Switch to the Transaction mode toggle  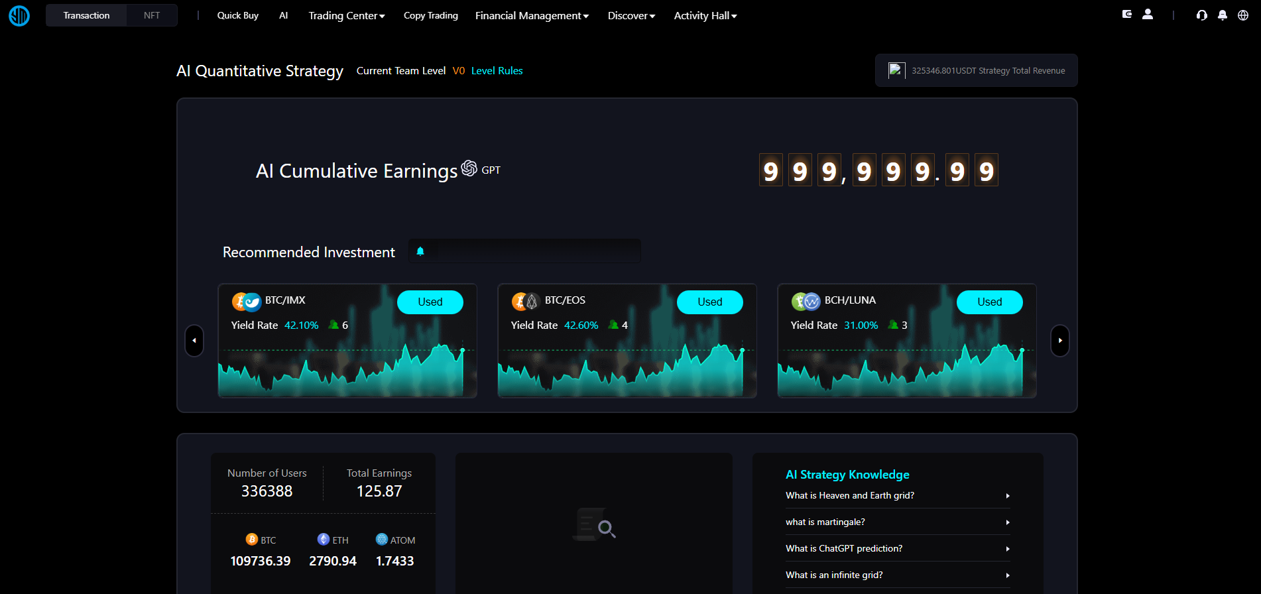pos(86,15)
